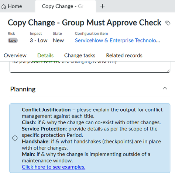Screen dimensions: 175x174
Task: Click the info icon in blue banner
Action: (15, 138)
